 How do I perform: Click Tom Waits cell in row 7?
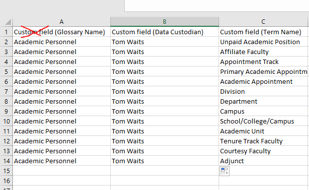point(165,91)
